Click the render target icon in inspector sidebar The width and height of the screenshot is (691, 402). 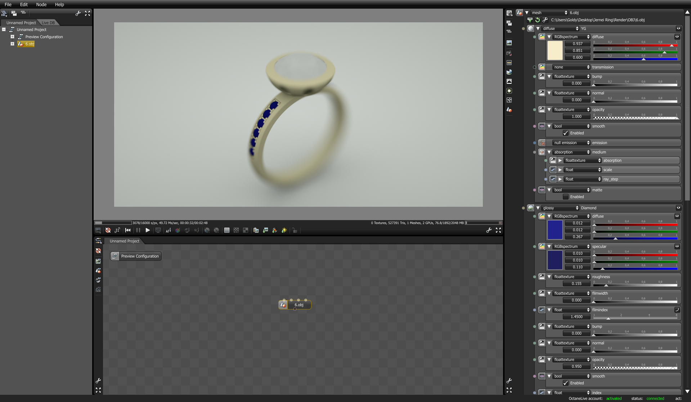509,43
